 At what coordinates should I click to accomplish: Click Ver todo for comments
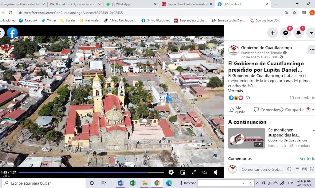coord(307,159)
